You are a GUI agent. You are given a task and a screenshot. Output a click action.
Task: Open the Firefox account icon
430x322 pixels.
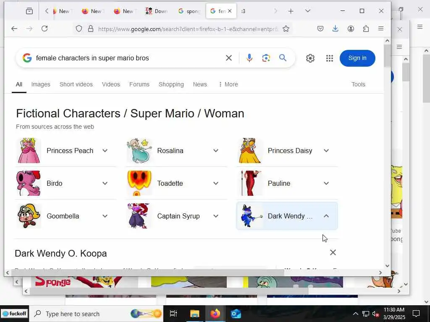click(351, 29)
